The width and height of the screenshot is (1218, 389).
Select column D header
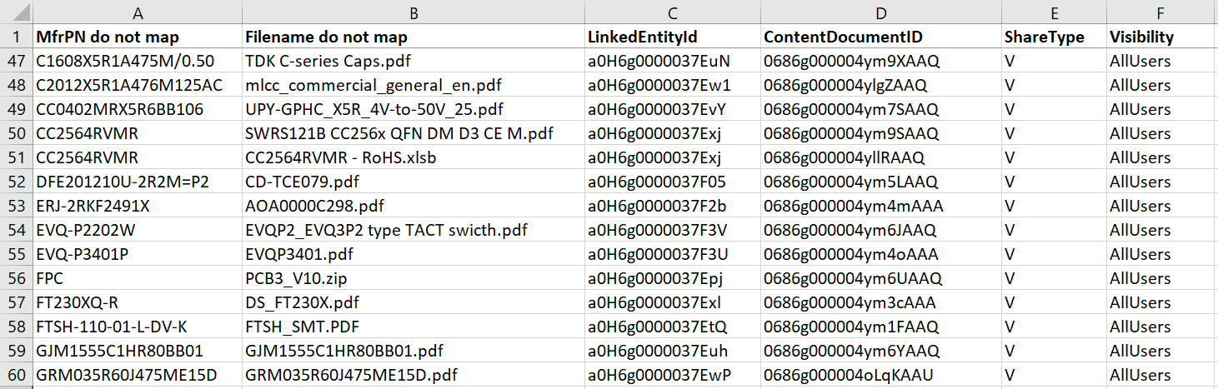coord(880,12)
